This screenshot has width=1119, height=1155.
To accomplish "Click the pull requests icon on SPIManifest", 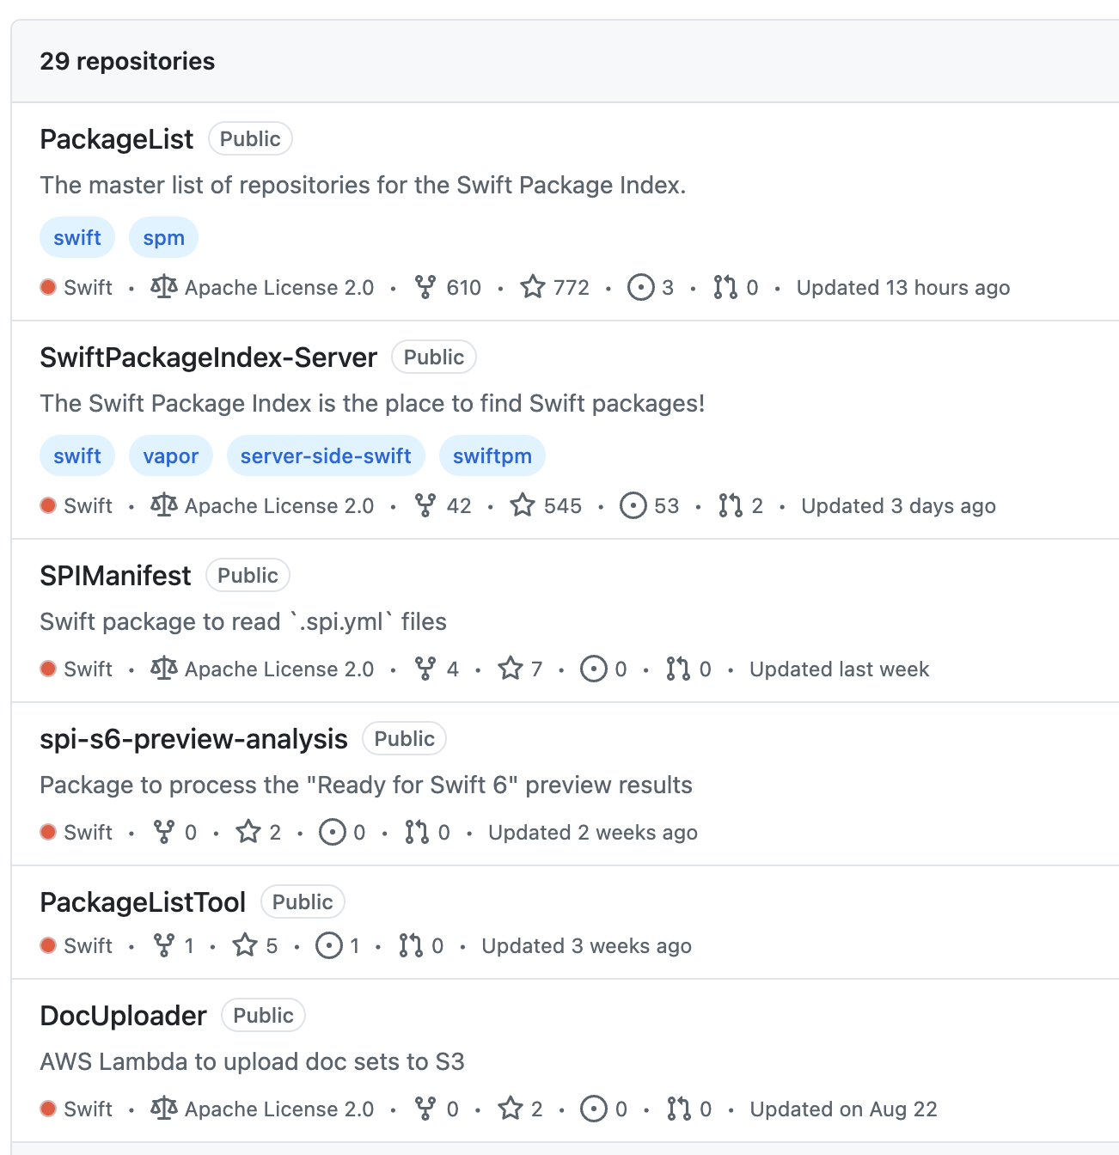I will click(677, 669).
